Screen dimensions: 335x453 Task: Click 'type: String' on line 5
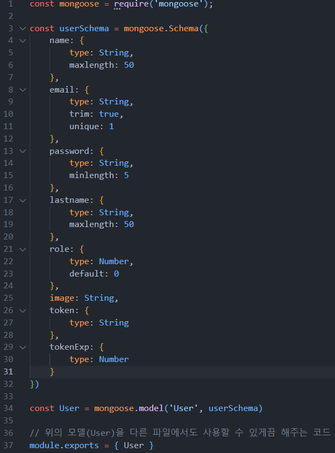99,53
